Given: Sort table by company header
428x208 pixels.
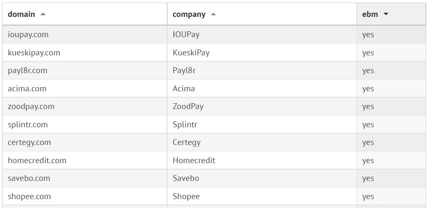Looking at the screenshot, I should (x=189, y=14).
